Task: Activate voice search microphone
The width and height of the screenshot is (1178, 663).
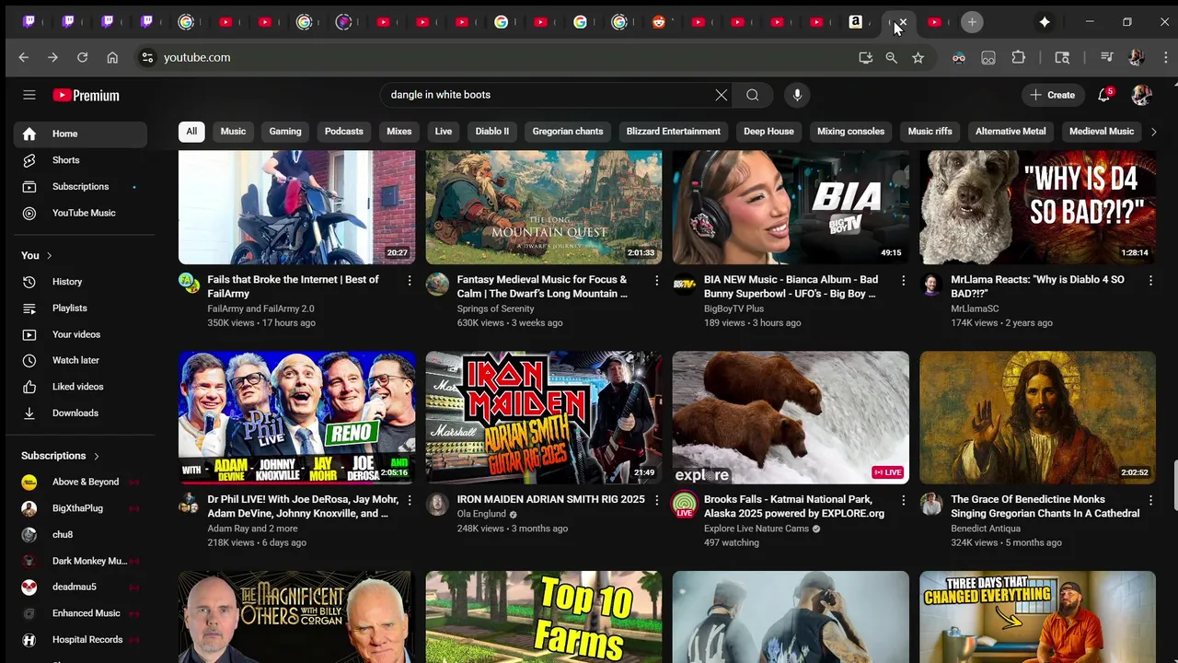Action: (x=797, y=95)
